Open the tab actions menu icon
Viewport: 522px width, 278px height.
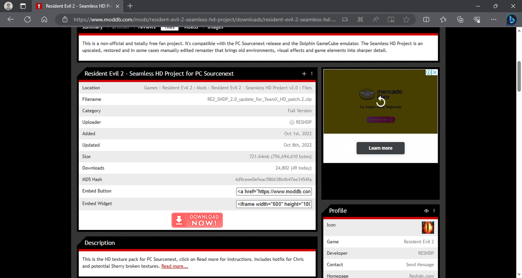pyautogui.click(x=23, y=6)
